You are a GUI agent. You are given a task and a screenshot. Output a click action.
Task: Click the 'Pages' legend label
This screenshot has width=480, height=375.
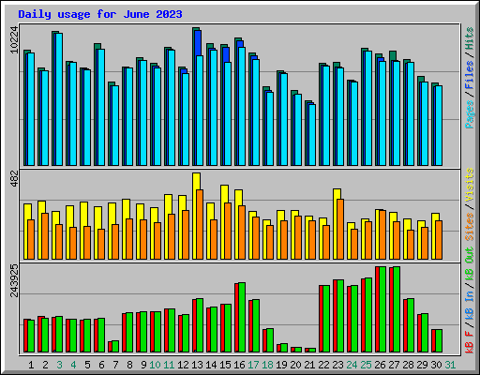470,114
